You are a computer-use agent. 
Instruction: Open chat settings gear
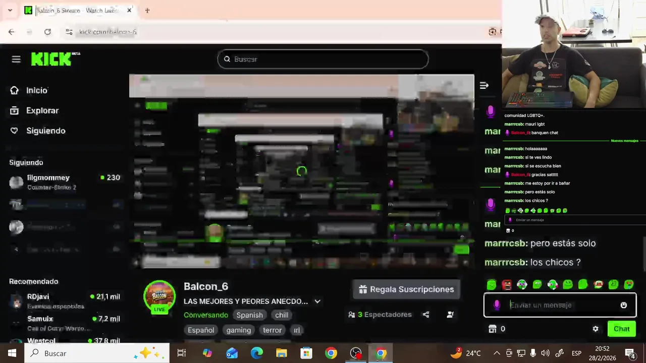(x=596, y=329)
